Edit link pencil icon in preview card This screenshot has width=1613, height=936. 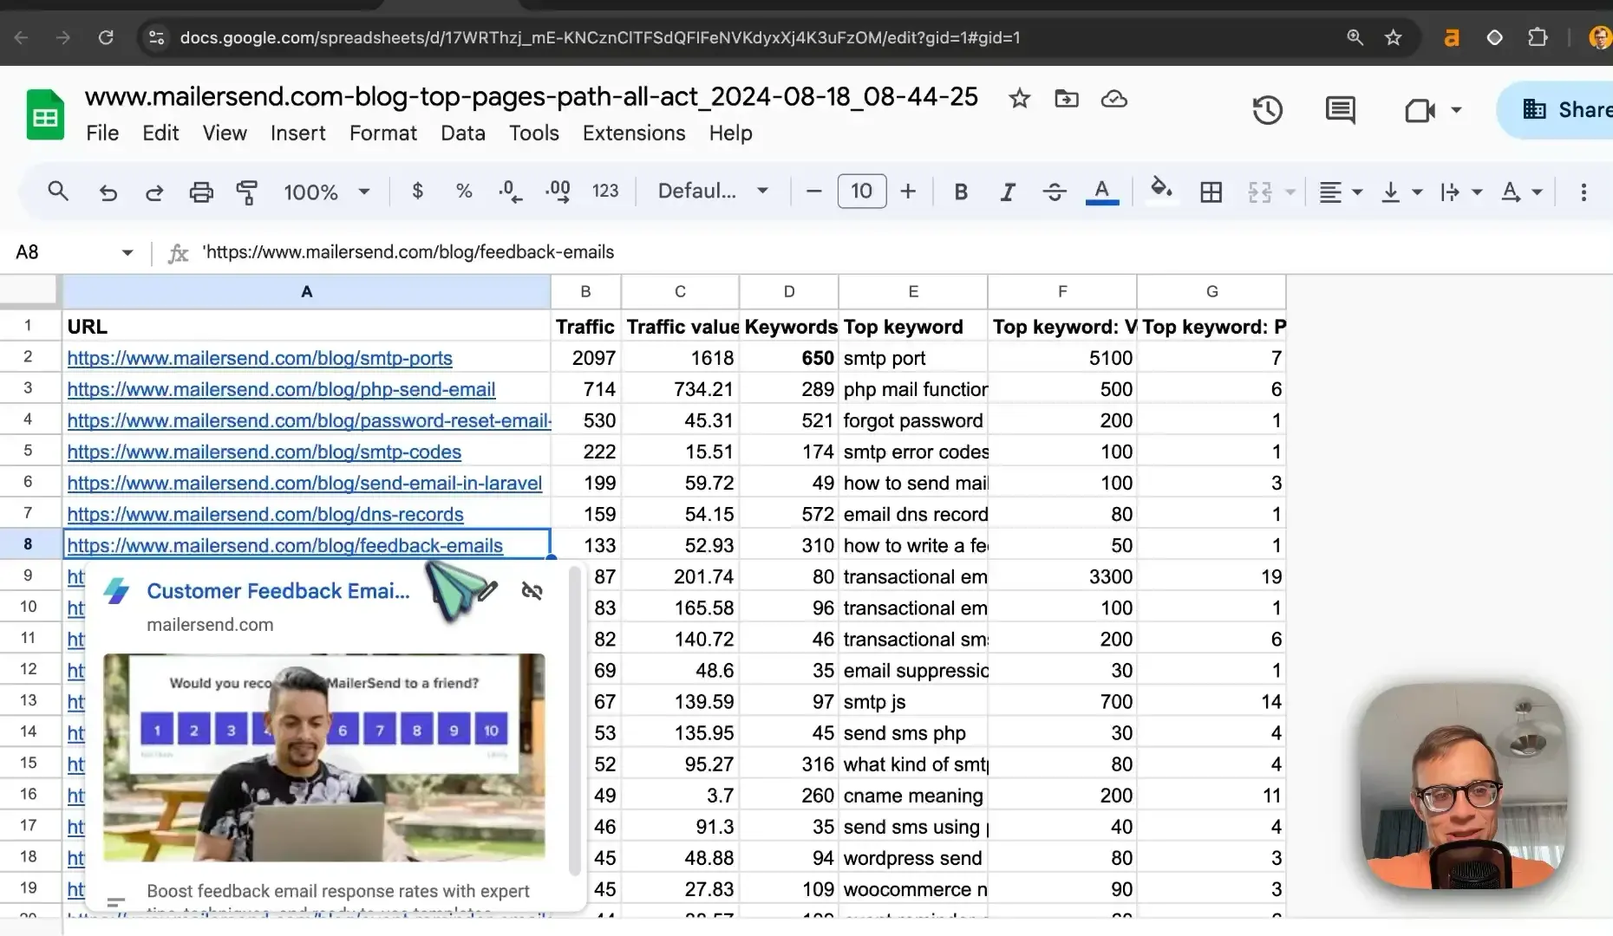487,591
